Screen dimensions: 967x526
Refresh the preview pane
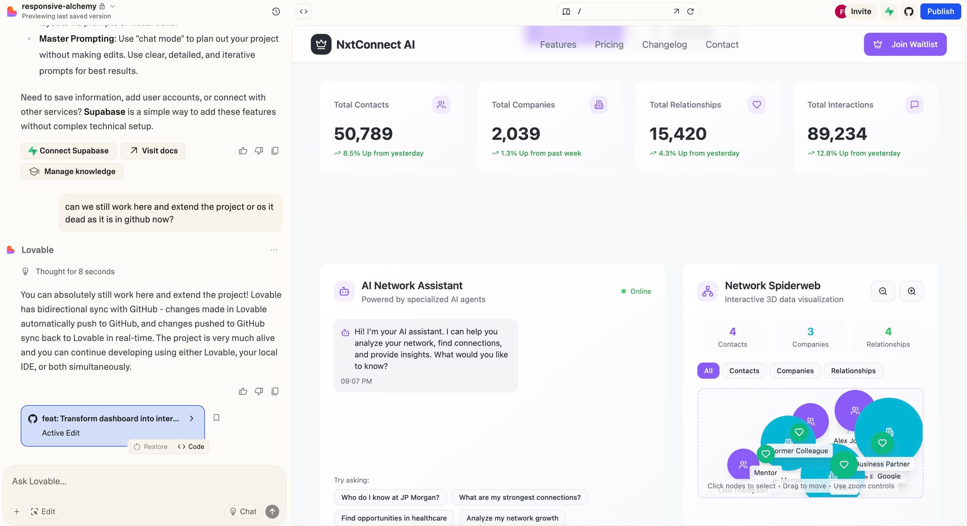(x=691, y=11)
